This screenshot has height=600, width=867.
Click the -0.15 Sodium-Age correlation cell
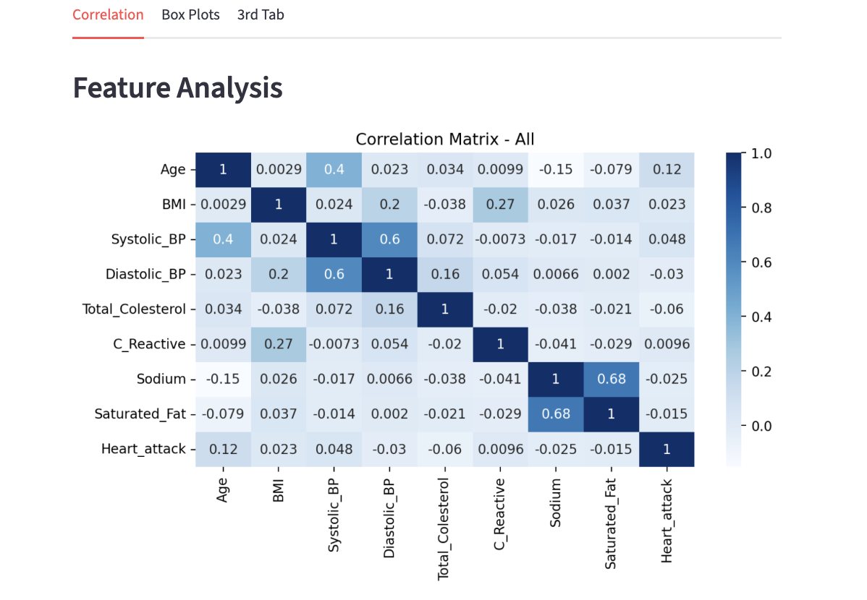223,379
